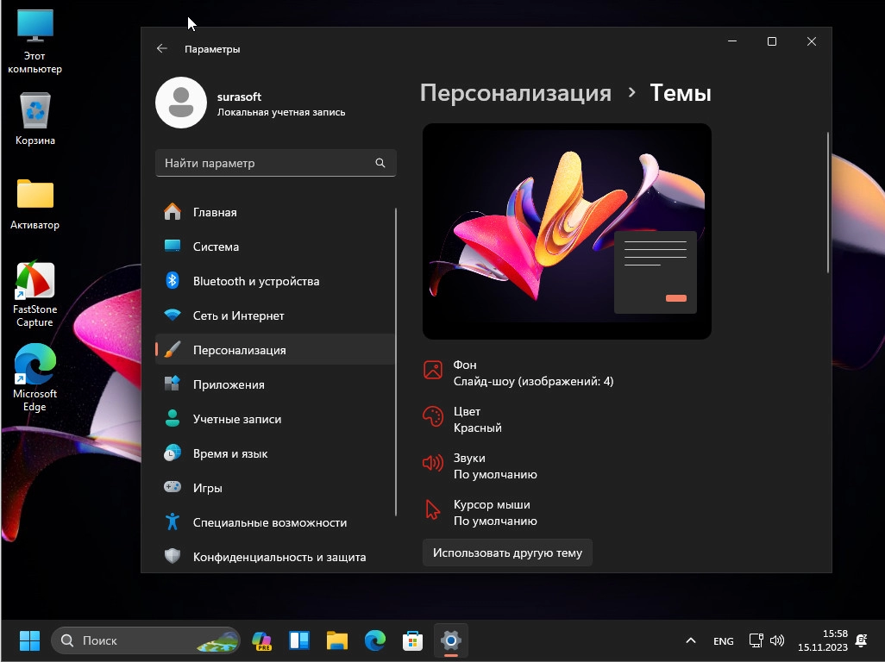Open the Bluetooth и устройства icon
Image resolution: width=885 pixels, height=662 pixels.
point(173,280)
